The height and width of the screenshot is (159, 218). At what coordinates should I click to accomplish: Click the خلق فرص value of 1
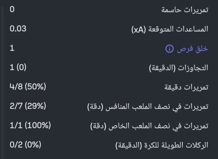(12, 48)
